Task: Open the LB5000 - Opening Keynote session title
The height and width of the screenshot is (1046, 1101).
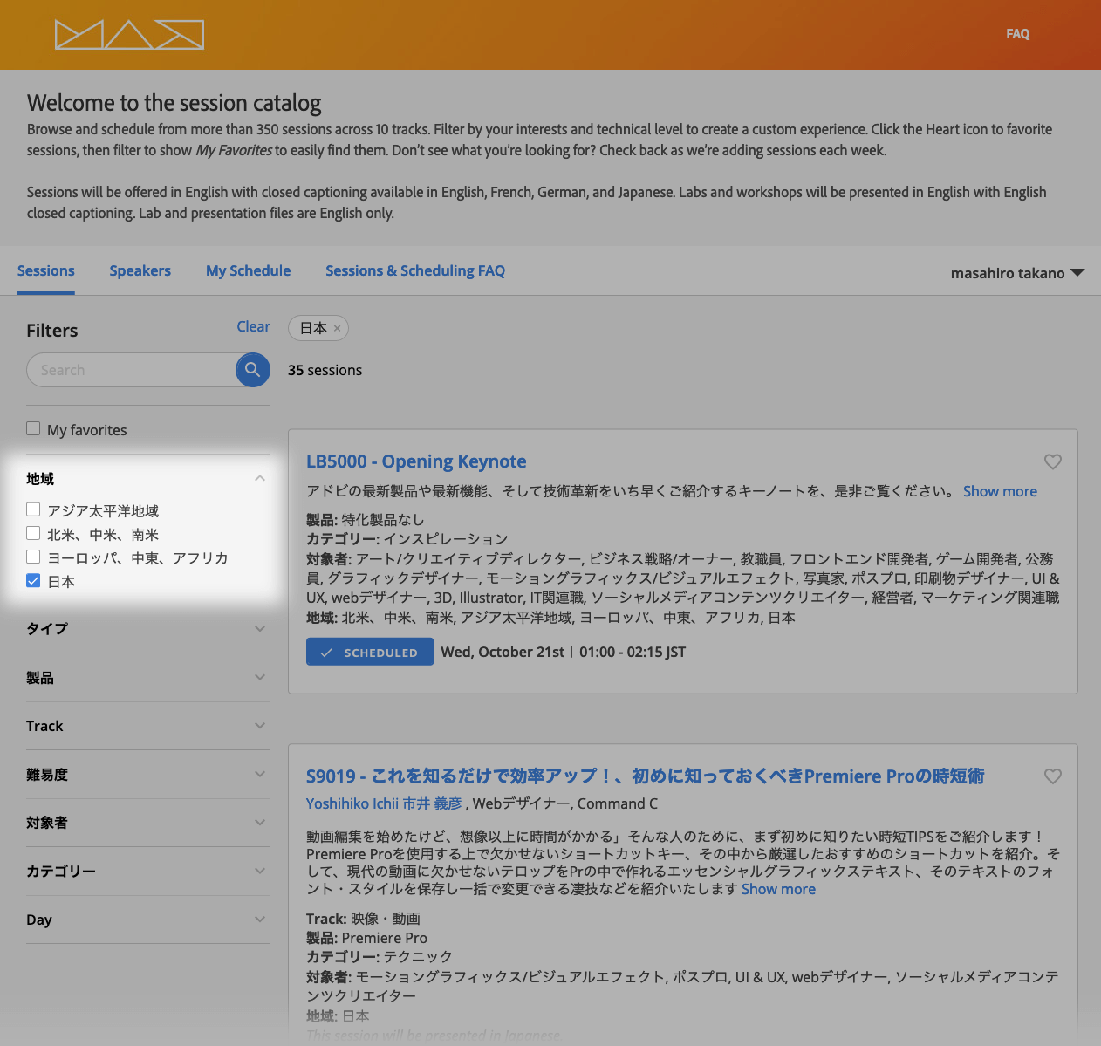Action: point(416,461)
